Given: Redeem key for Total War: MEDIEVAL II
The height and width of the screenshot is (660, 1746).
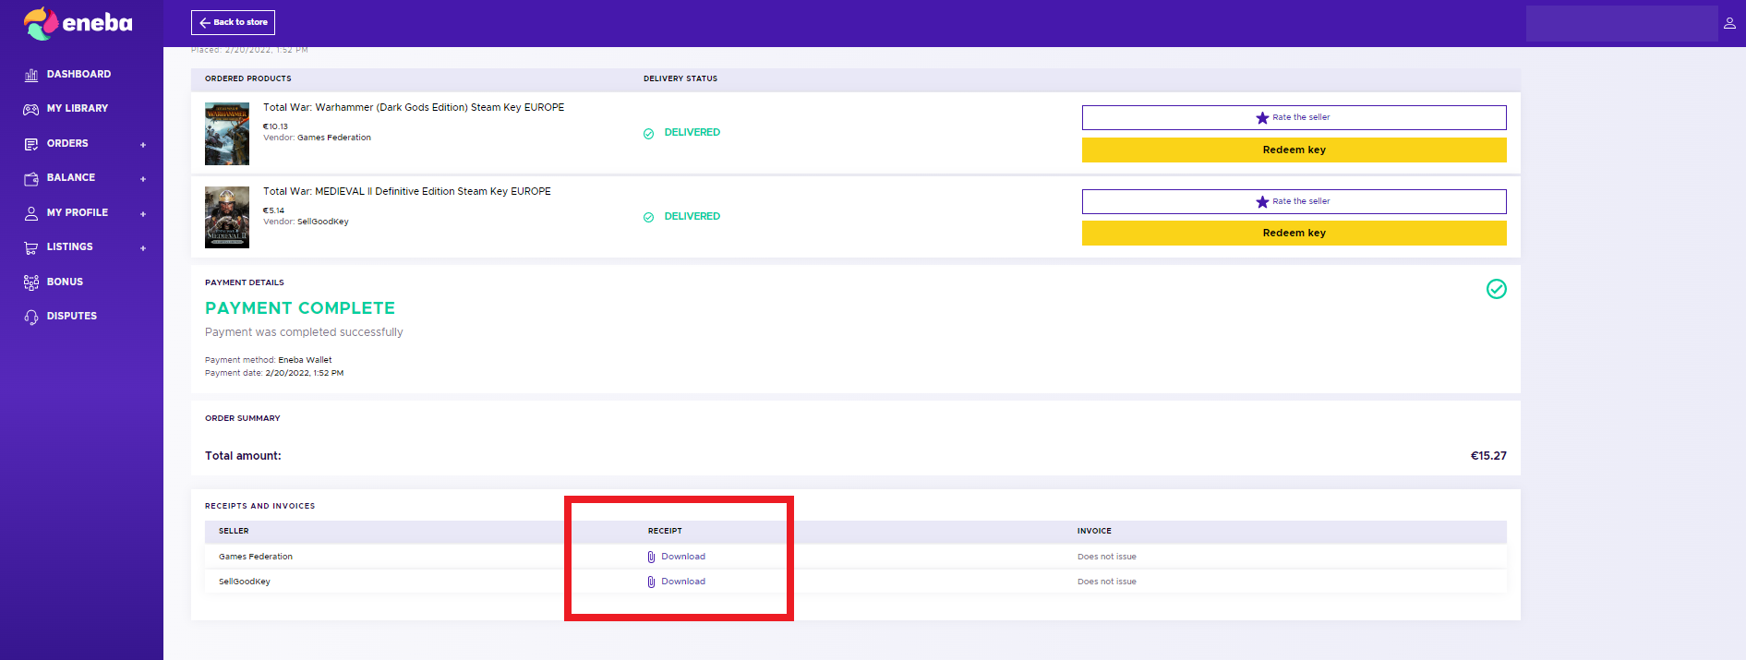Looking at the screenshot, I should (1294, 233).
